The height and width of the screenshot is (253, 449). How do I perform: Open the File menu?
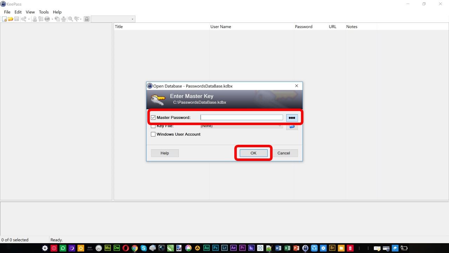[x=7, y=12]
